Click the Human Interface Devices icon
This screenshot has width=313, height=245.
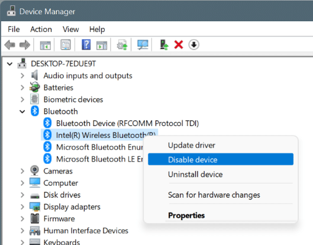coord(35,231)
